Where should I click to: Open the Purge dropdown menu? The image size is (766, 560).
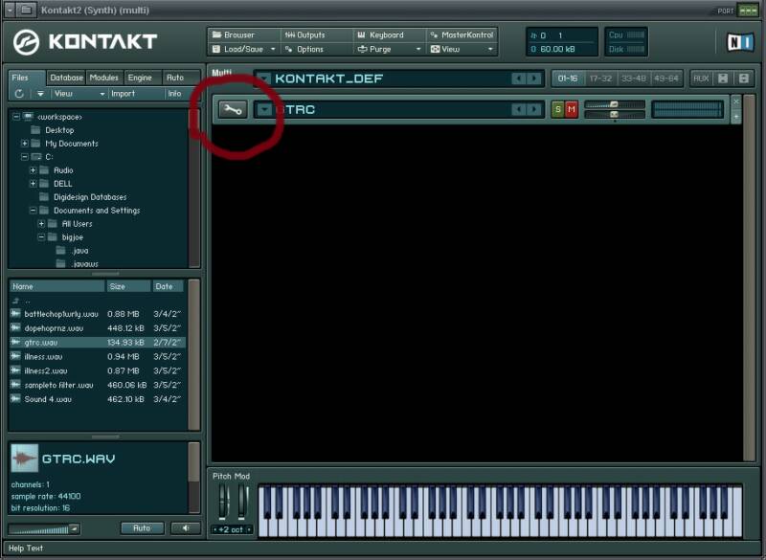(418, 50)
